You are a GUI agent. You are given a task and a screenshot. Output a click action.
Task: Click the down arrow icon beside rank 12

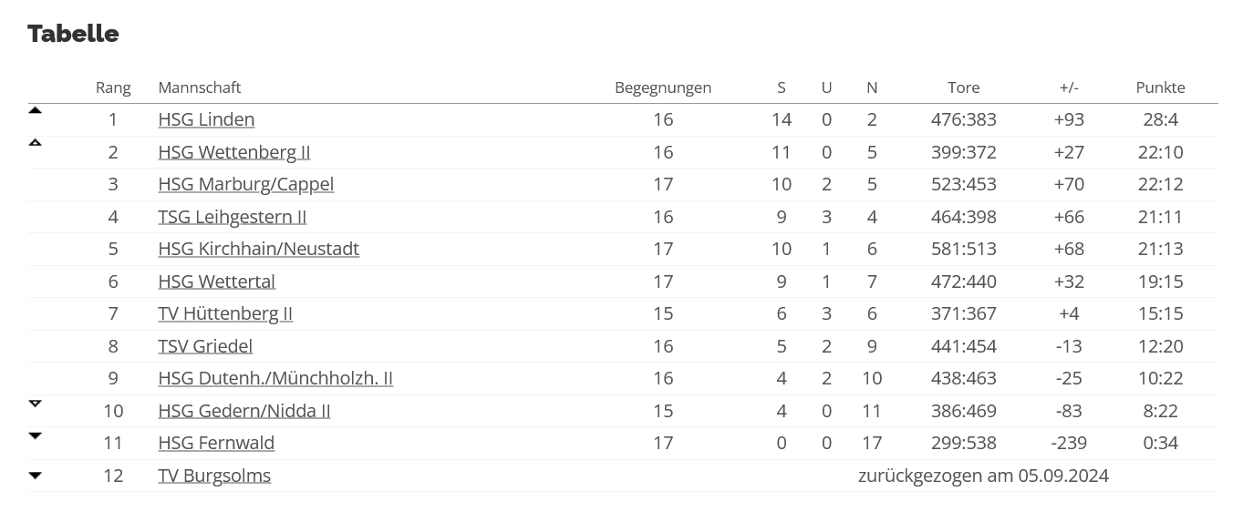point(35,476)
